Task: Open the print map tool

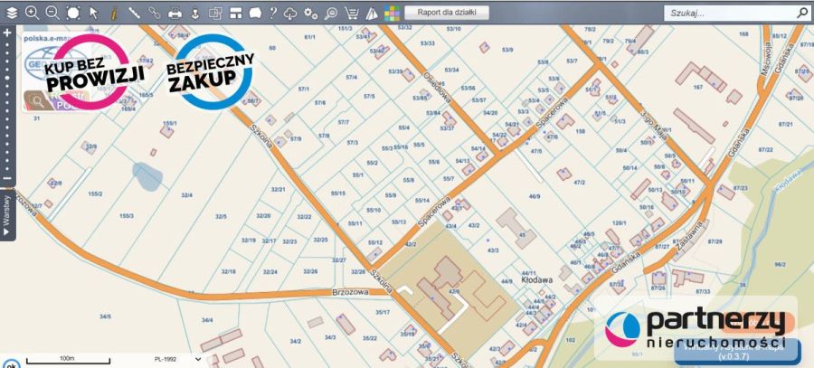Action: (175, 14)
